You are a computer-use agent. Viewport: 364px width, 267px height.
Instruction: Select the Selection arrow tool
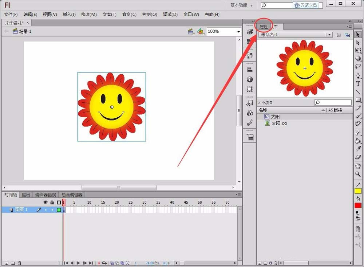(x=358, y=35)
